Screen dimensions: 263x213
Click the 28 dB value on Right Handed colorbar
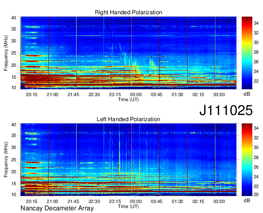tap(256, 52)
